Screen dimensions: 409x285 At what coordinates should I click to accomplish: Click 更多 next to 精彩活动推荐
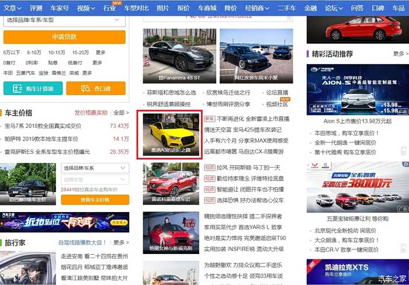pos(399,54)
